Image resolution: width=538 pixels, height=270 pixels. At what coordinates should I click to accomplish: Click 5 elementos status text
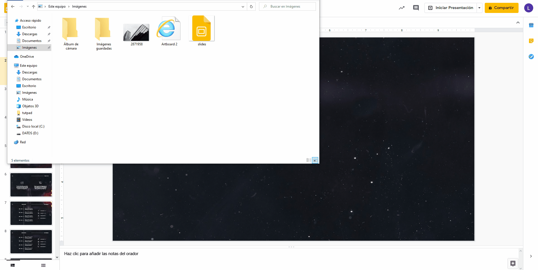[20, 160]
